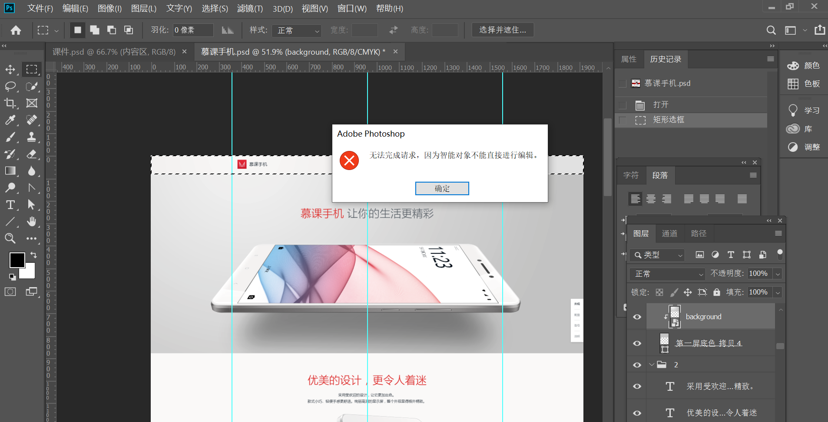Toggle history source for 慕课手机.psd snapshot

[623, 83]
